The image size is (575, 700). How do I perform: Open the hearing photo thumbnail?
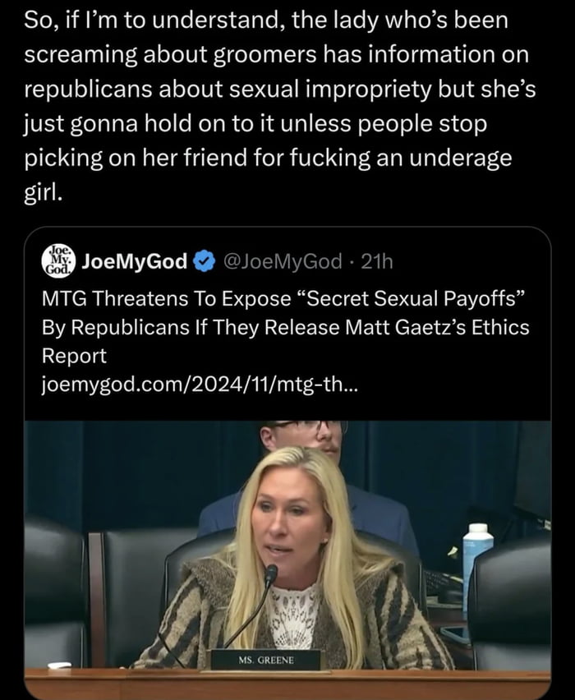(287, 559)
